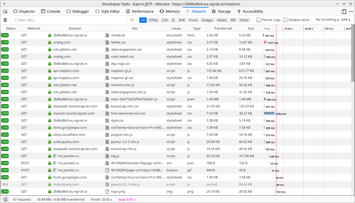
Task: Click file icon beside popper.min.js
Action: (x=108, y=135)
